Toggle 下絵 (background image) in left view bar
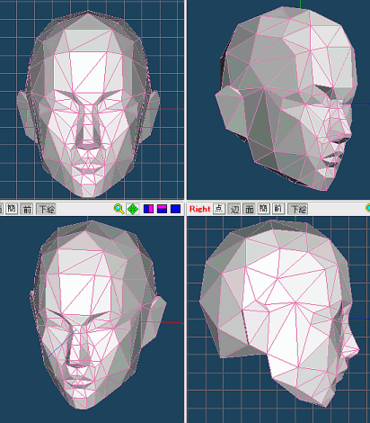 pyautogui.click(x=47, y=209)
